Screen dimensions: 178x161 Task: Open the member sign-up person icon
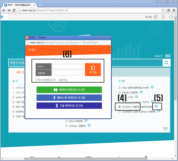163,17
